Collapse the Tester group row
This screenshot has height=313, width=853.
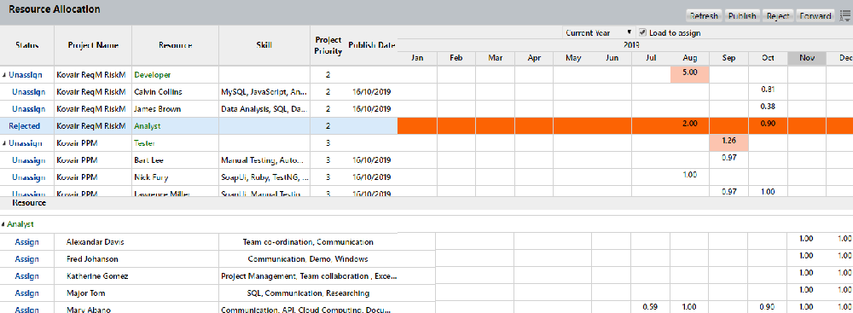coord(3,143)
